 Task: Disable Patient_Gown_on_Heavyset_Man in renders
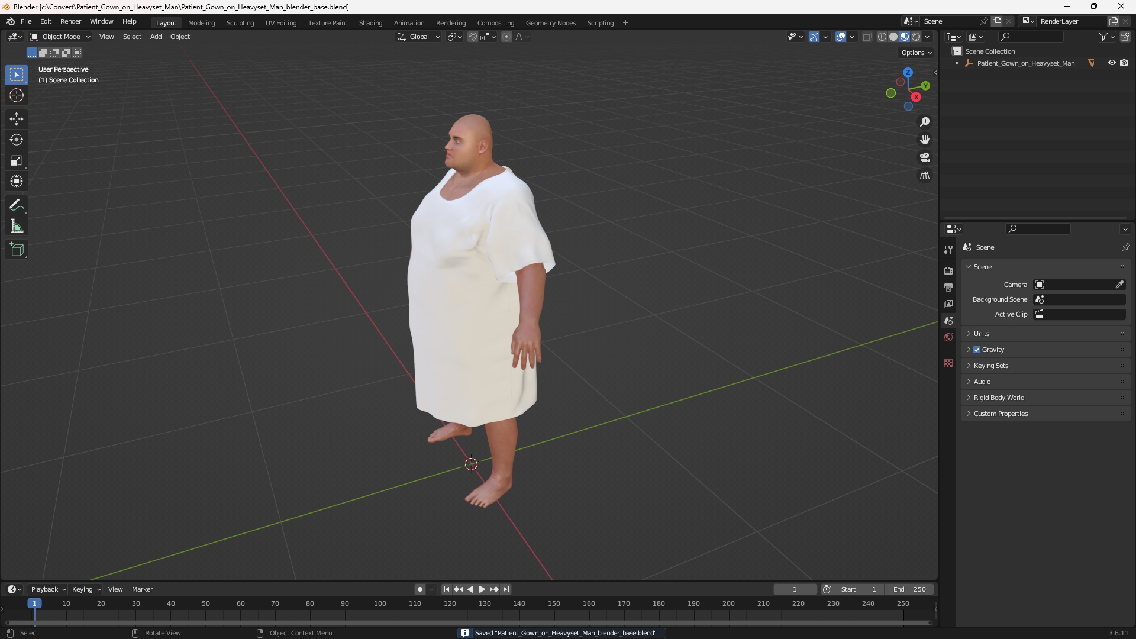(x=1124, y=63)
